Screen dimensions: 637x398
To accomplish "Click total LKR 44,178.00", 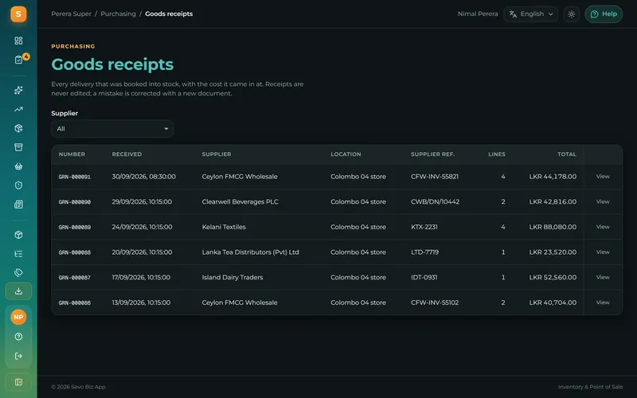I will pyautogui.click(x=553, y=177).
